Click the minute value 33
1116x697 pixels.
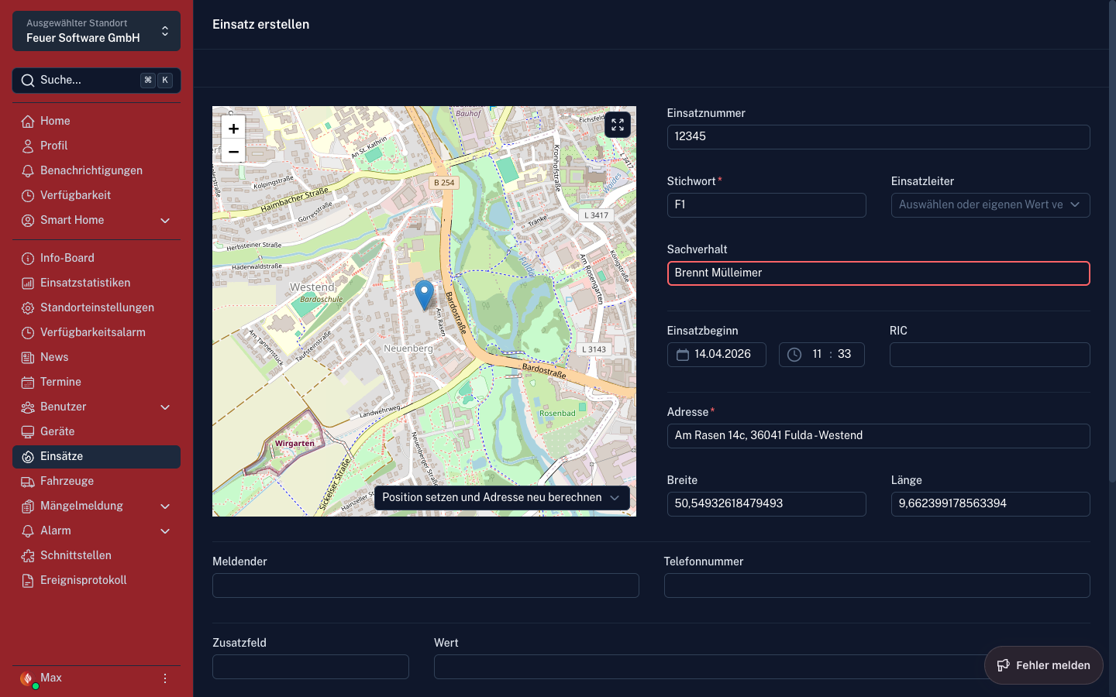coord(844,354)
